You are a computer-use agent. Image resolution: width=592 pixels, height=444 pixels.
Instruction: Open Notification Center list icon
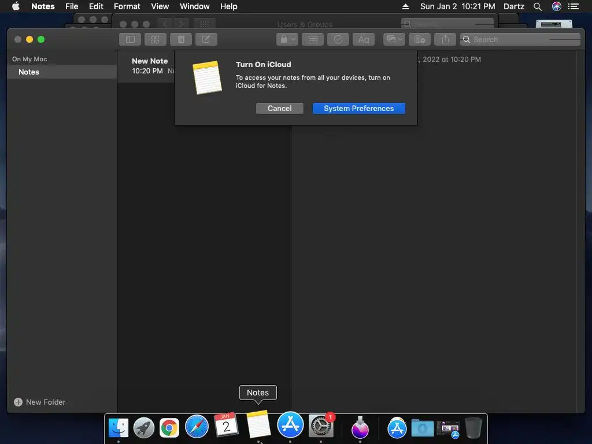(573, 6)
